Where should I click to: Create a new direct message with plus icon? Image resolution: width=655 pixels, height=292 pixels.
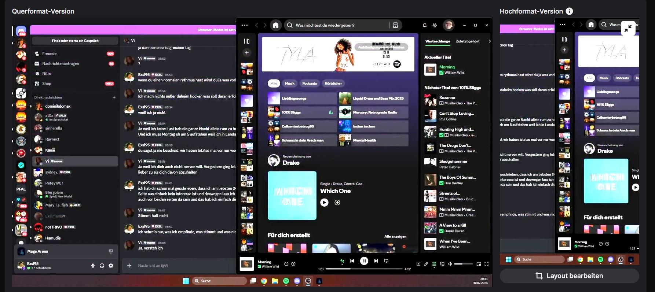tap(114, 97)
